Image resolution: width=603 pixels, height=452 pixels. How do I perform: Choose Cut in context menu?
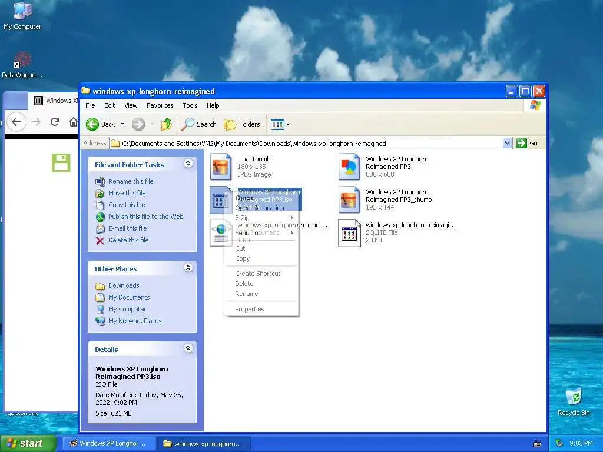pyautogui.click(x=261, y=249)
